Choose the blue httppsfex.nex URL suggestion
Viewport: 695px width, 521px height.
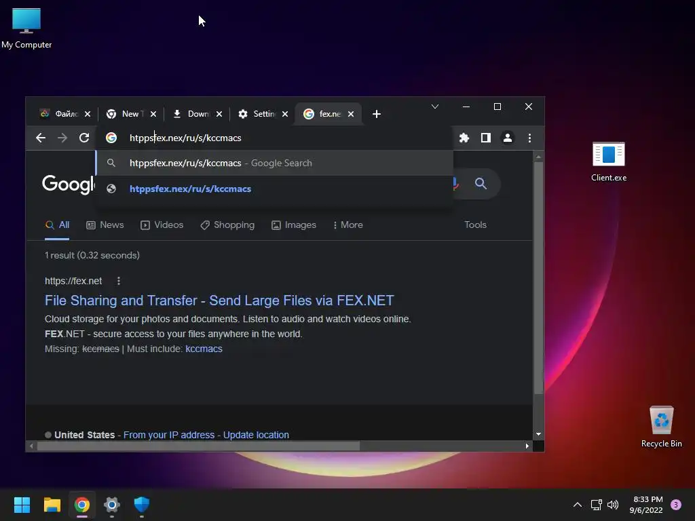pos(274,189)
